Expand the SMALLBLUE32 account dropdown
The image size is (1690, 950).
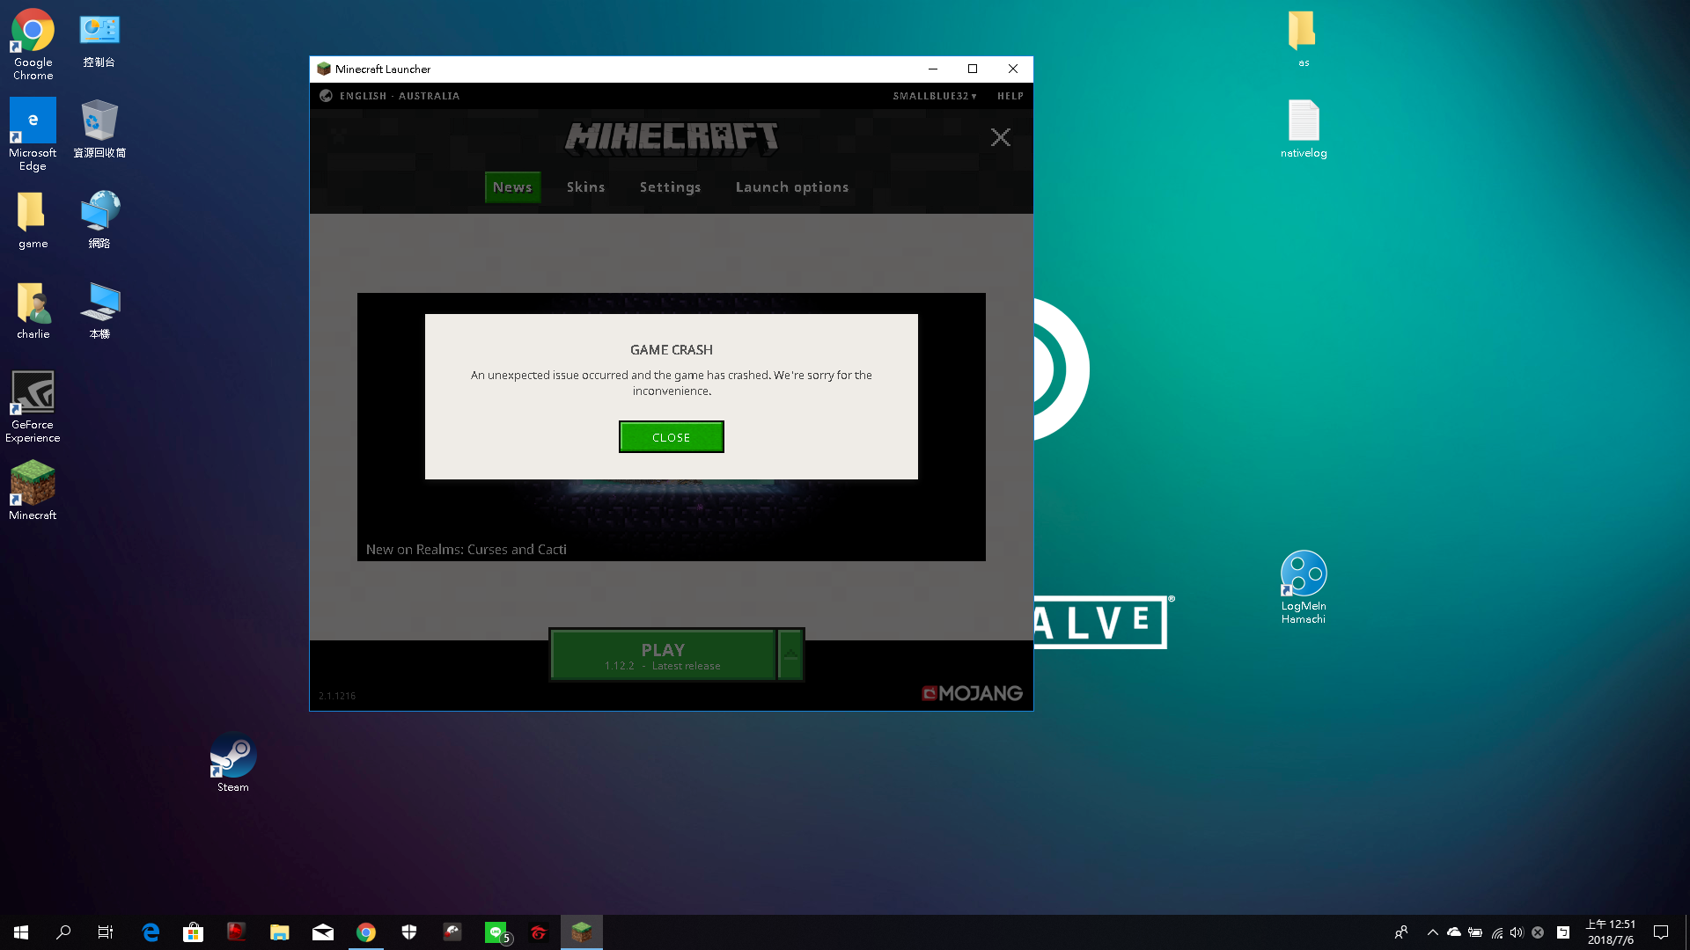934,96
